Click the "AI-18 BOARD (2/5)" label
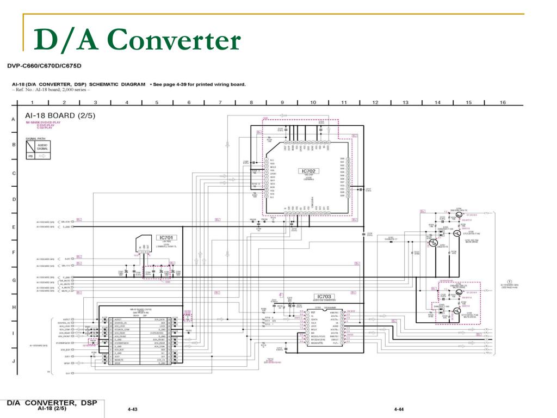This screenshot has width=557, height=418. pyautogui.click(x=60, y=115)
